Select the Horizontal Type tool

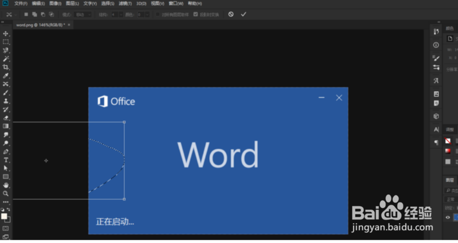pyautogui.click(x=5, y=160)
